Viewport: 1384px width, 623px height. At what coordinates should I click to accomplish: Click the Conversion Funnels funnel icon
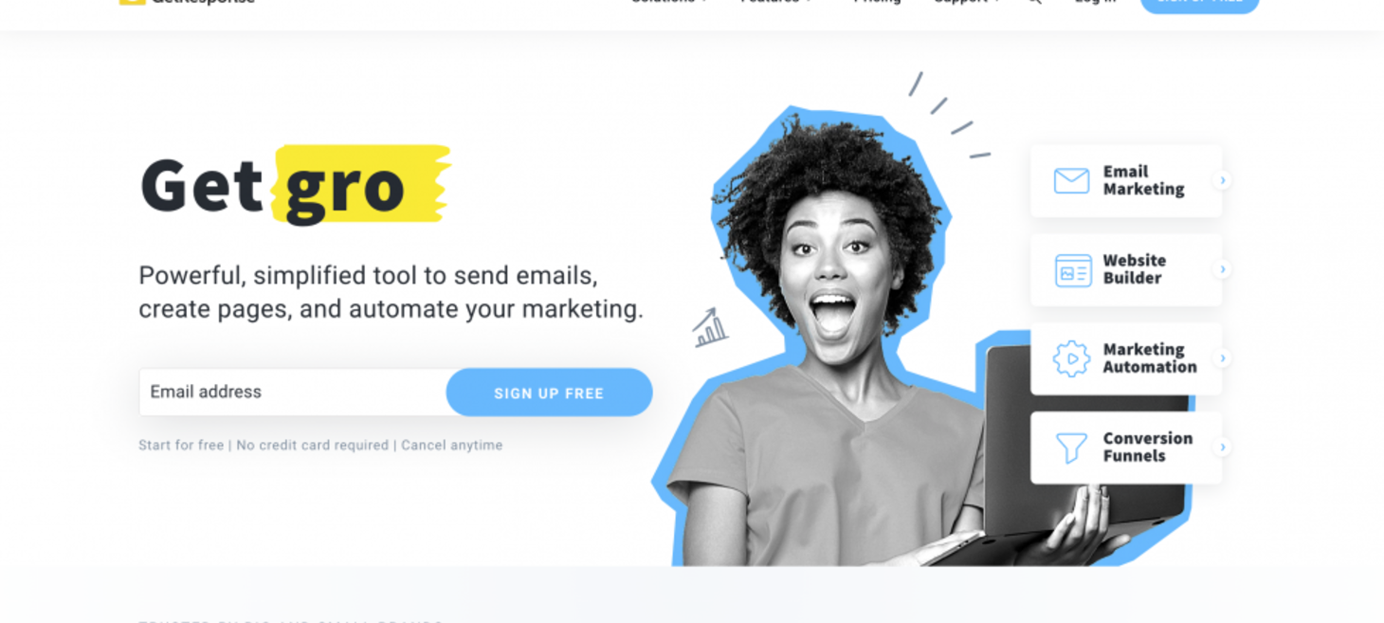pyautogui.click(x=1071, y=448)
